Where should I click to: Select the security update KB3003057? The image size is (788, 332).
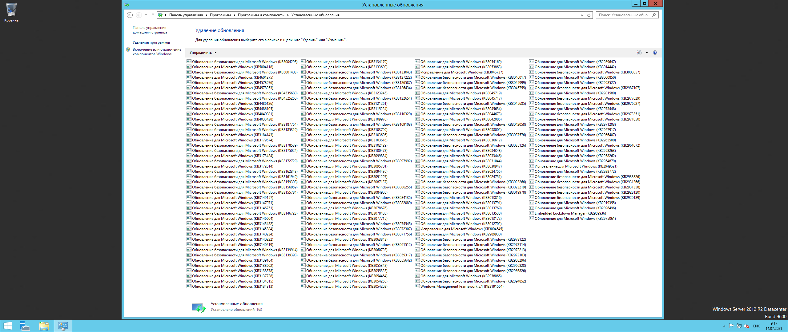coord(585,72)
